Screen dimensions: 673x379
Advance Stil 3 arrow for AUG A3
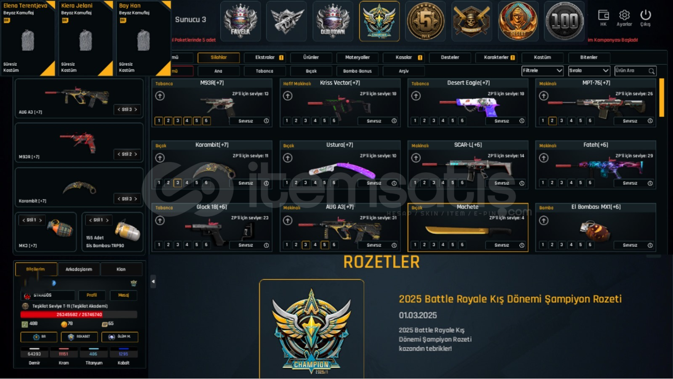(135, 109)
